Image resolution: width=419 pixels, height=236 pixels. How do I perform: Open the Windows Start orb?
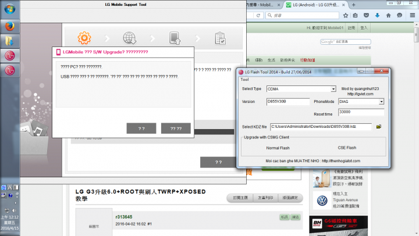pyautogui.click(x=10, y=9)
